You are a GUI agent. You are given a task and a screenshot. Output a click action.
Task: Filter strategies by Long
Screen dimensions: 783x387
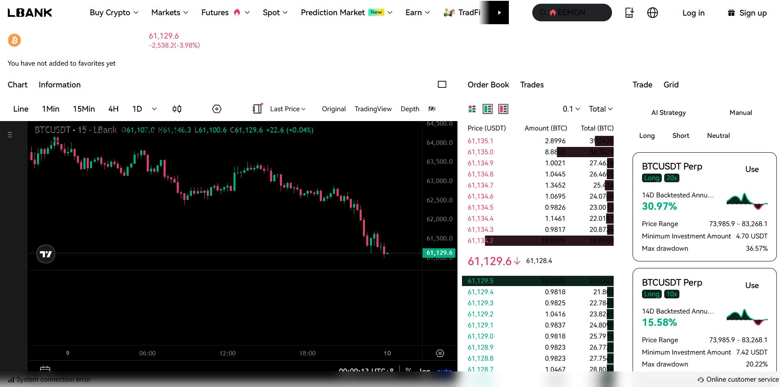647,135
